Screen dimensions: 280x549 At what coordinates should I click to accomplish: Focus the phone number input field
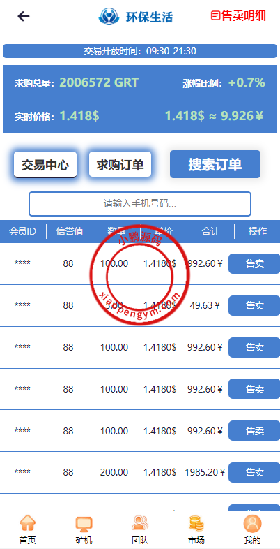[140, 204]
